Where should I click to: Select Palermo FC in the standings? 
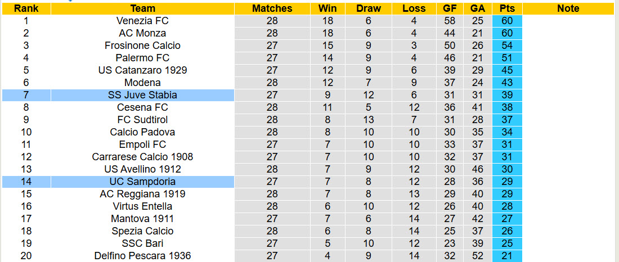(142, 58)
